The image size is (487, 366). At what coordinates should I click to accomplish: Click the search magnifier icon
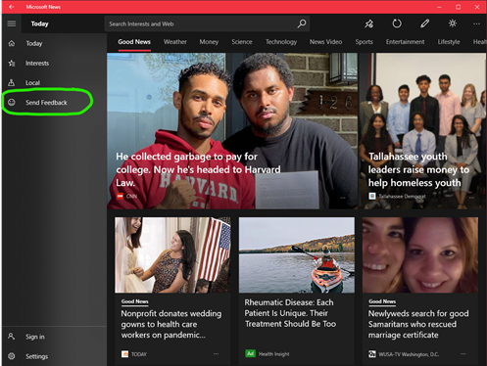click(x=302, y=23)
